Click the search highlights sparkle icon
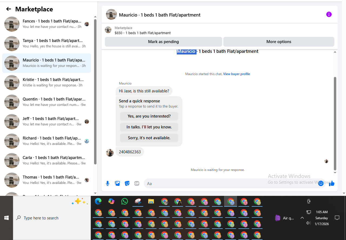This screenshot has height=240, width=346. [80, 202]
